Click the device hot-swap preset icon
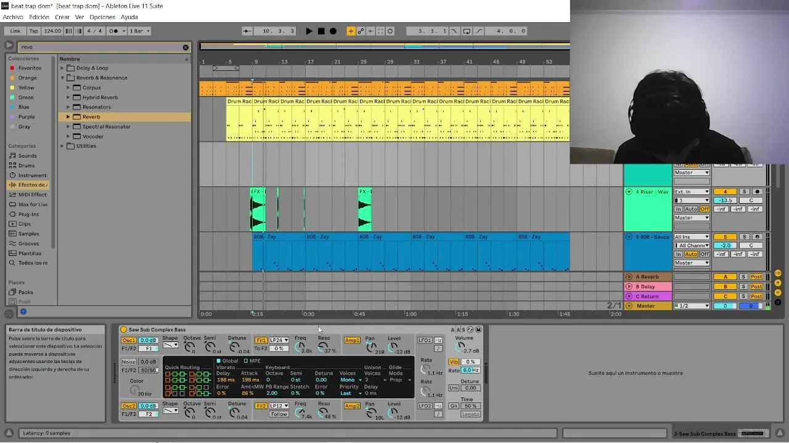 tap(470, 330)
